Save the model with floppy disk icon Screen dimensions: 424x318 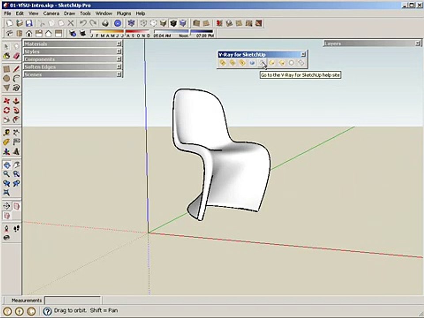29,23
